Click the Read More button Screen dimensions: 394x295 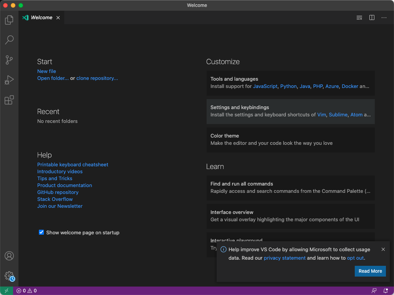(370, 271)
